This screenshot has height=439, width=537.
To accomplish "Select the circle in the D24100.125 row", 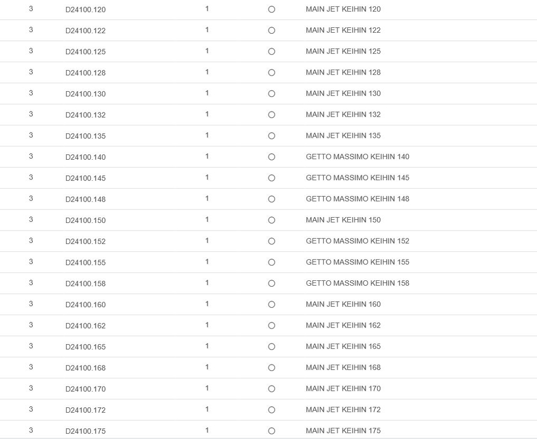I will (x=271, y=51).
